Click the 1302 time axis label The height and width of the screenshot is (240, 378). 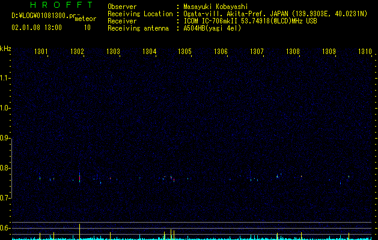click(77, 51)
